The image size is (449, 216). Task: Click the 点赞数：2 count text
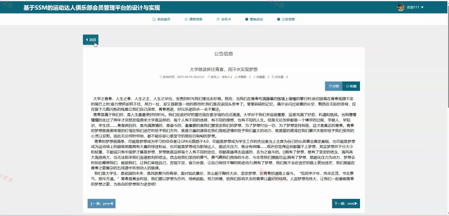click(244, 77)
